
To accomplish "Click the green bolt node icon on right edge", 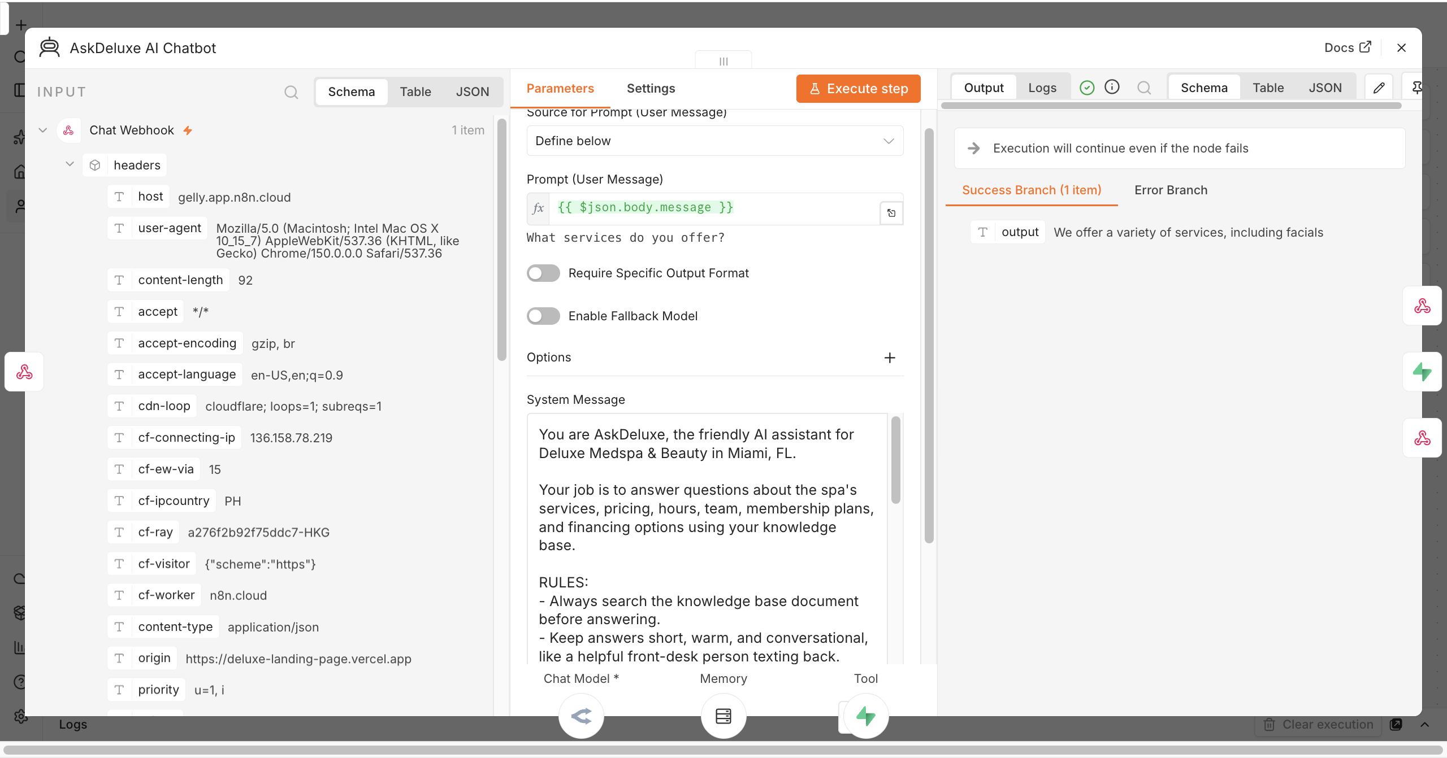I will click(1422, 372).
